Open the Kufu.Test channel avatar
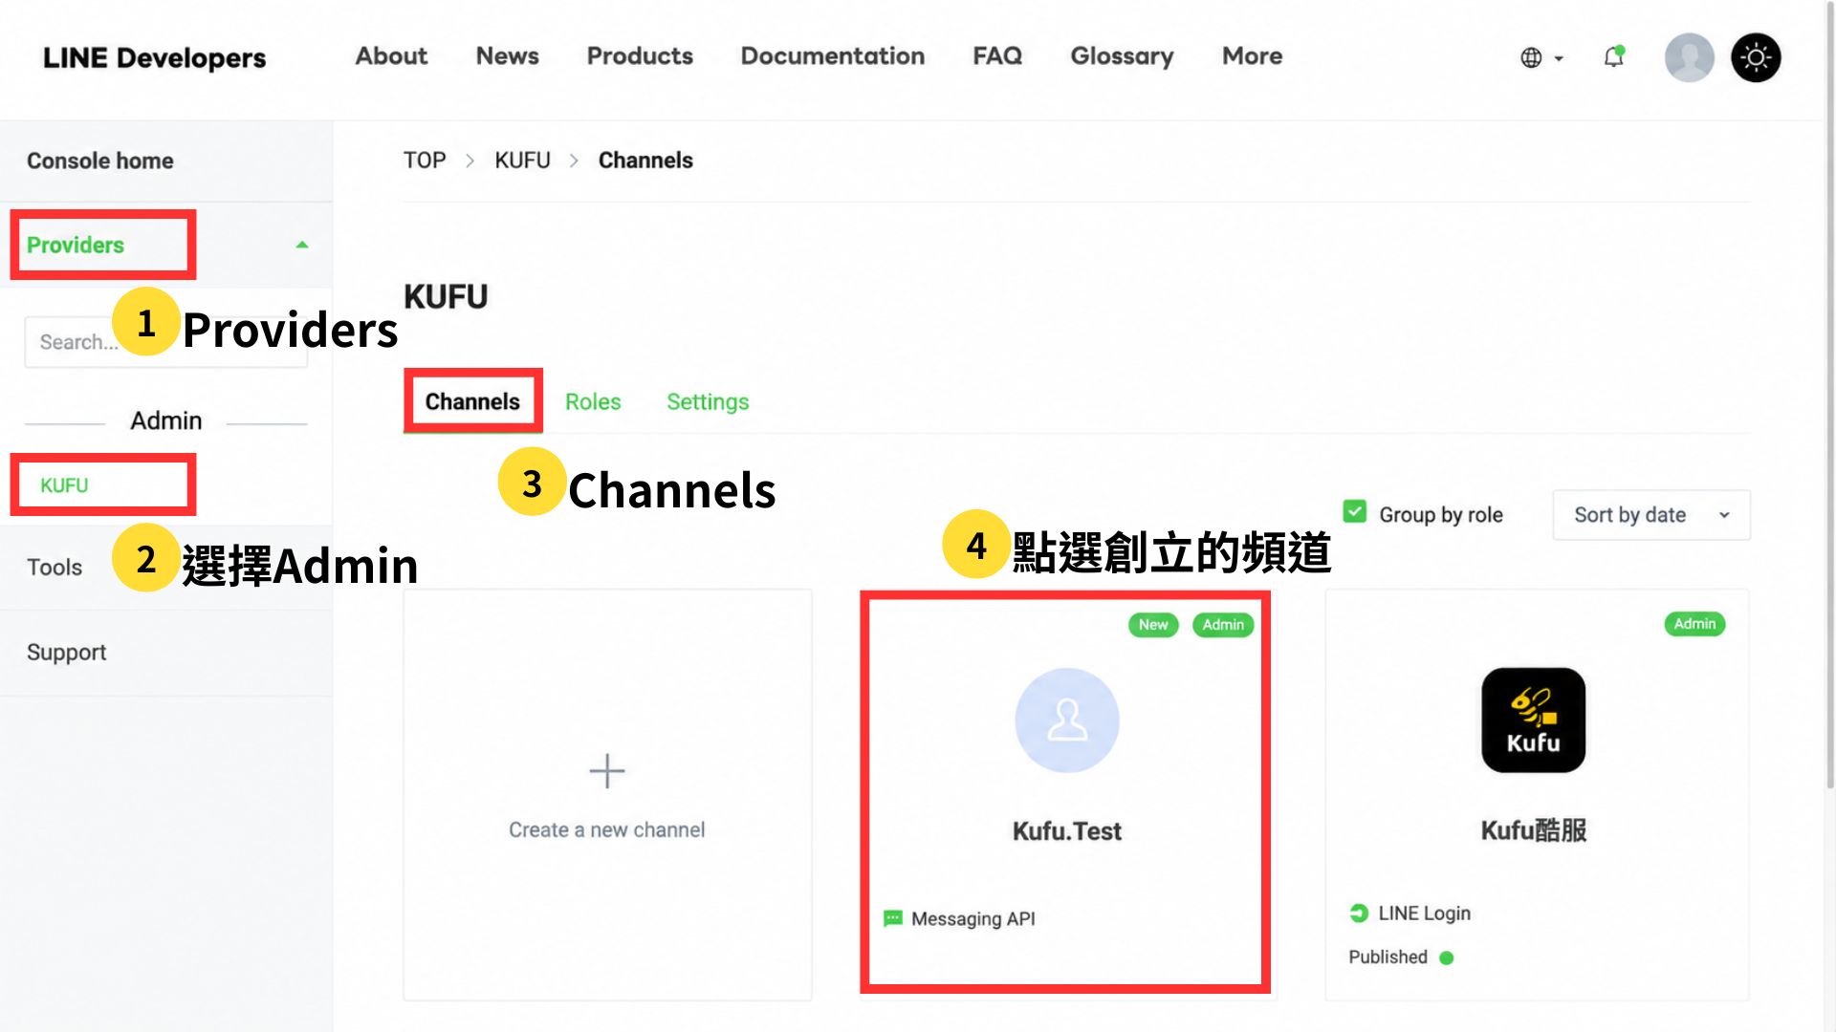The image size is (1836, 1032). pos(1067,720)
